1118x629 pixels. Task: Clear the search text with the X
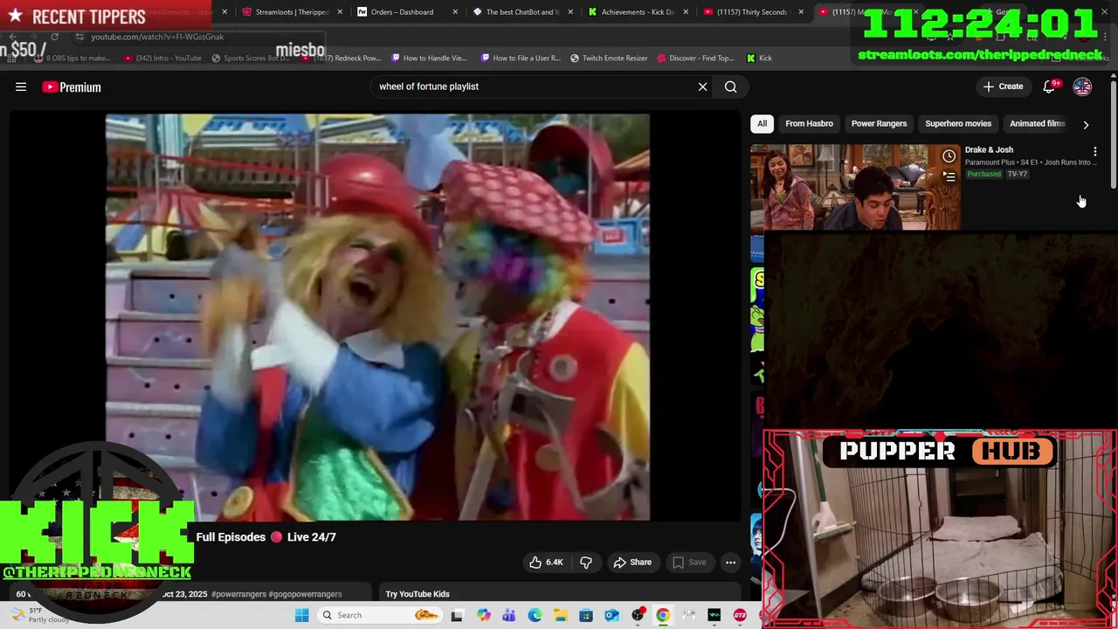click(x=702, y=86)
